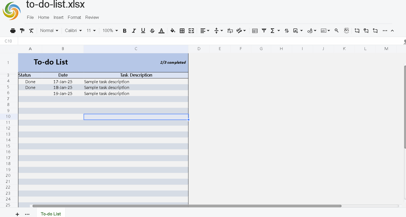Click the sort icon
This screenshot has height=217, width=406.
pos(287,31)
